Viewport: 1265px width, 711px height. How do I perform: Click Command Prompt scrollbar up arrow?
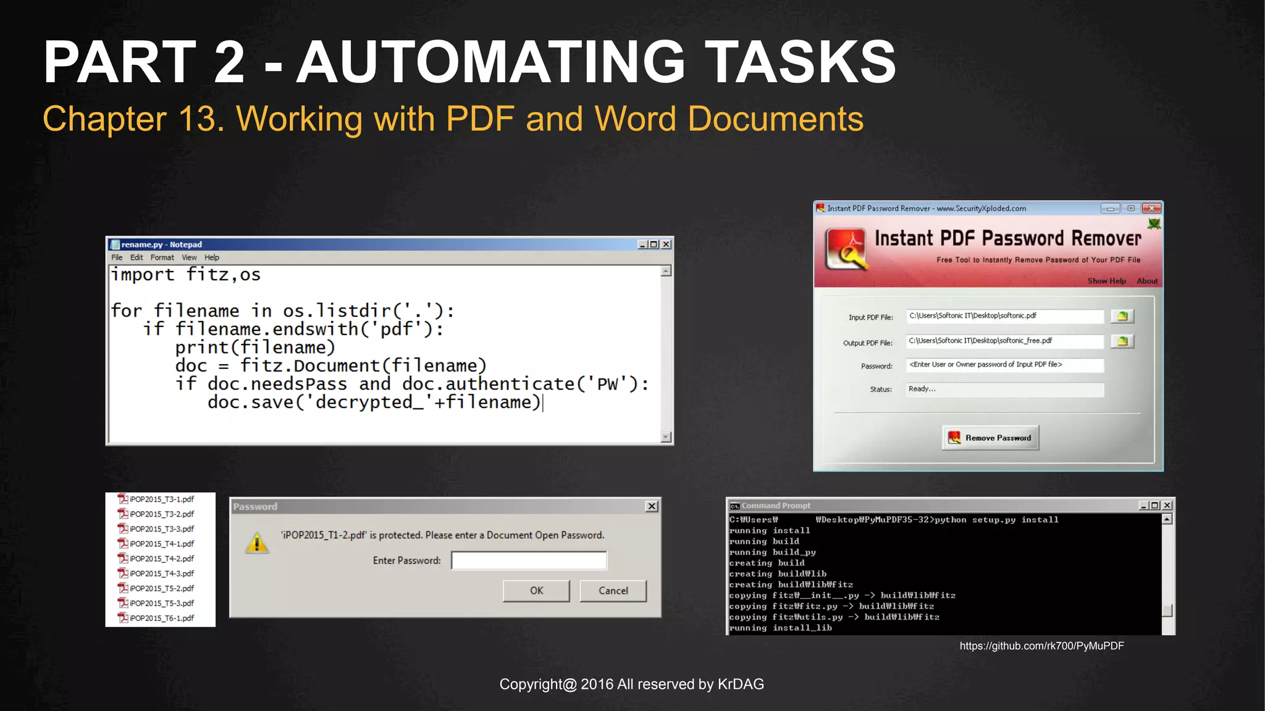pyautogui.click(x=1167, y=519)
